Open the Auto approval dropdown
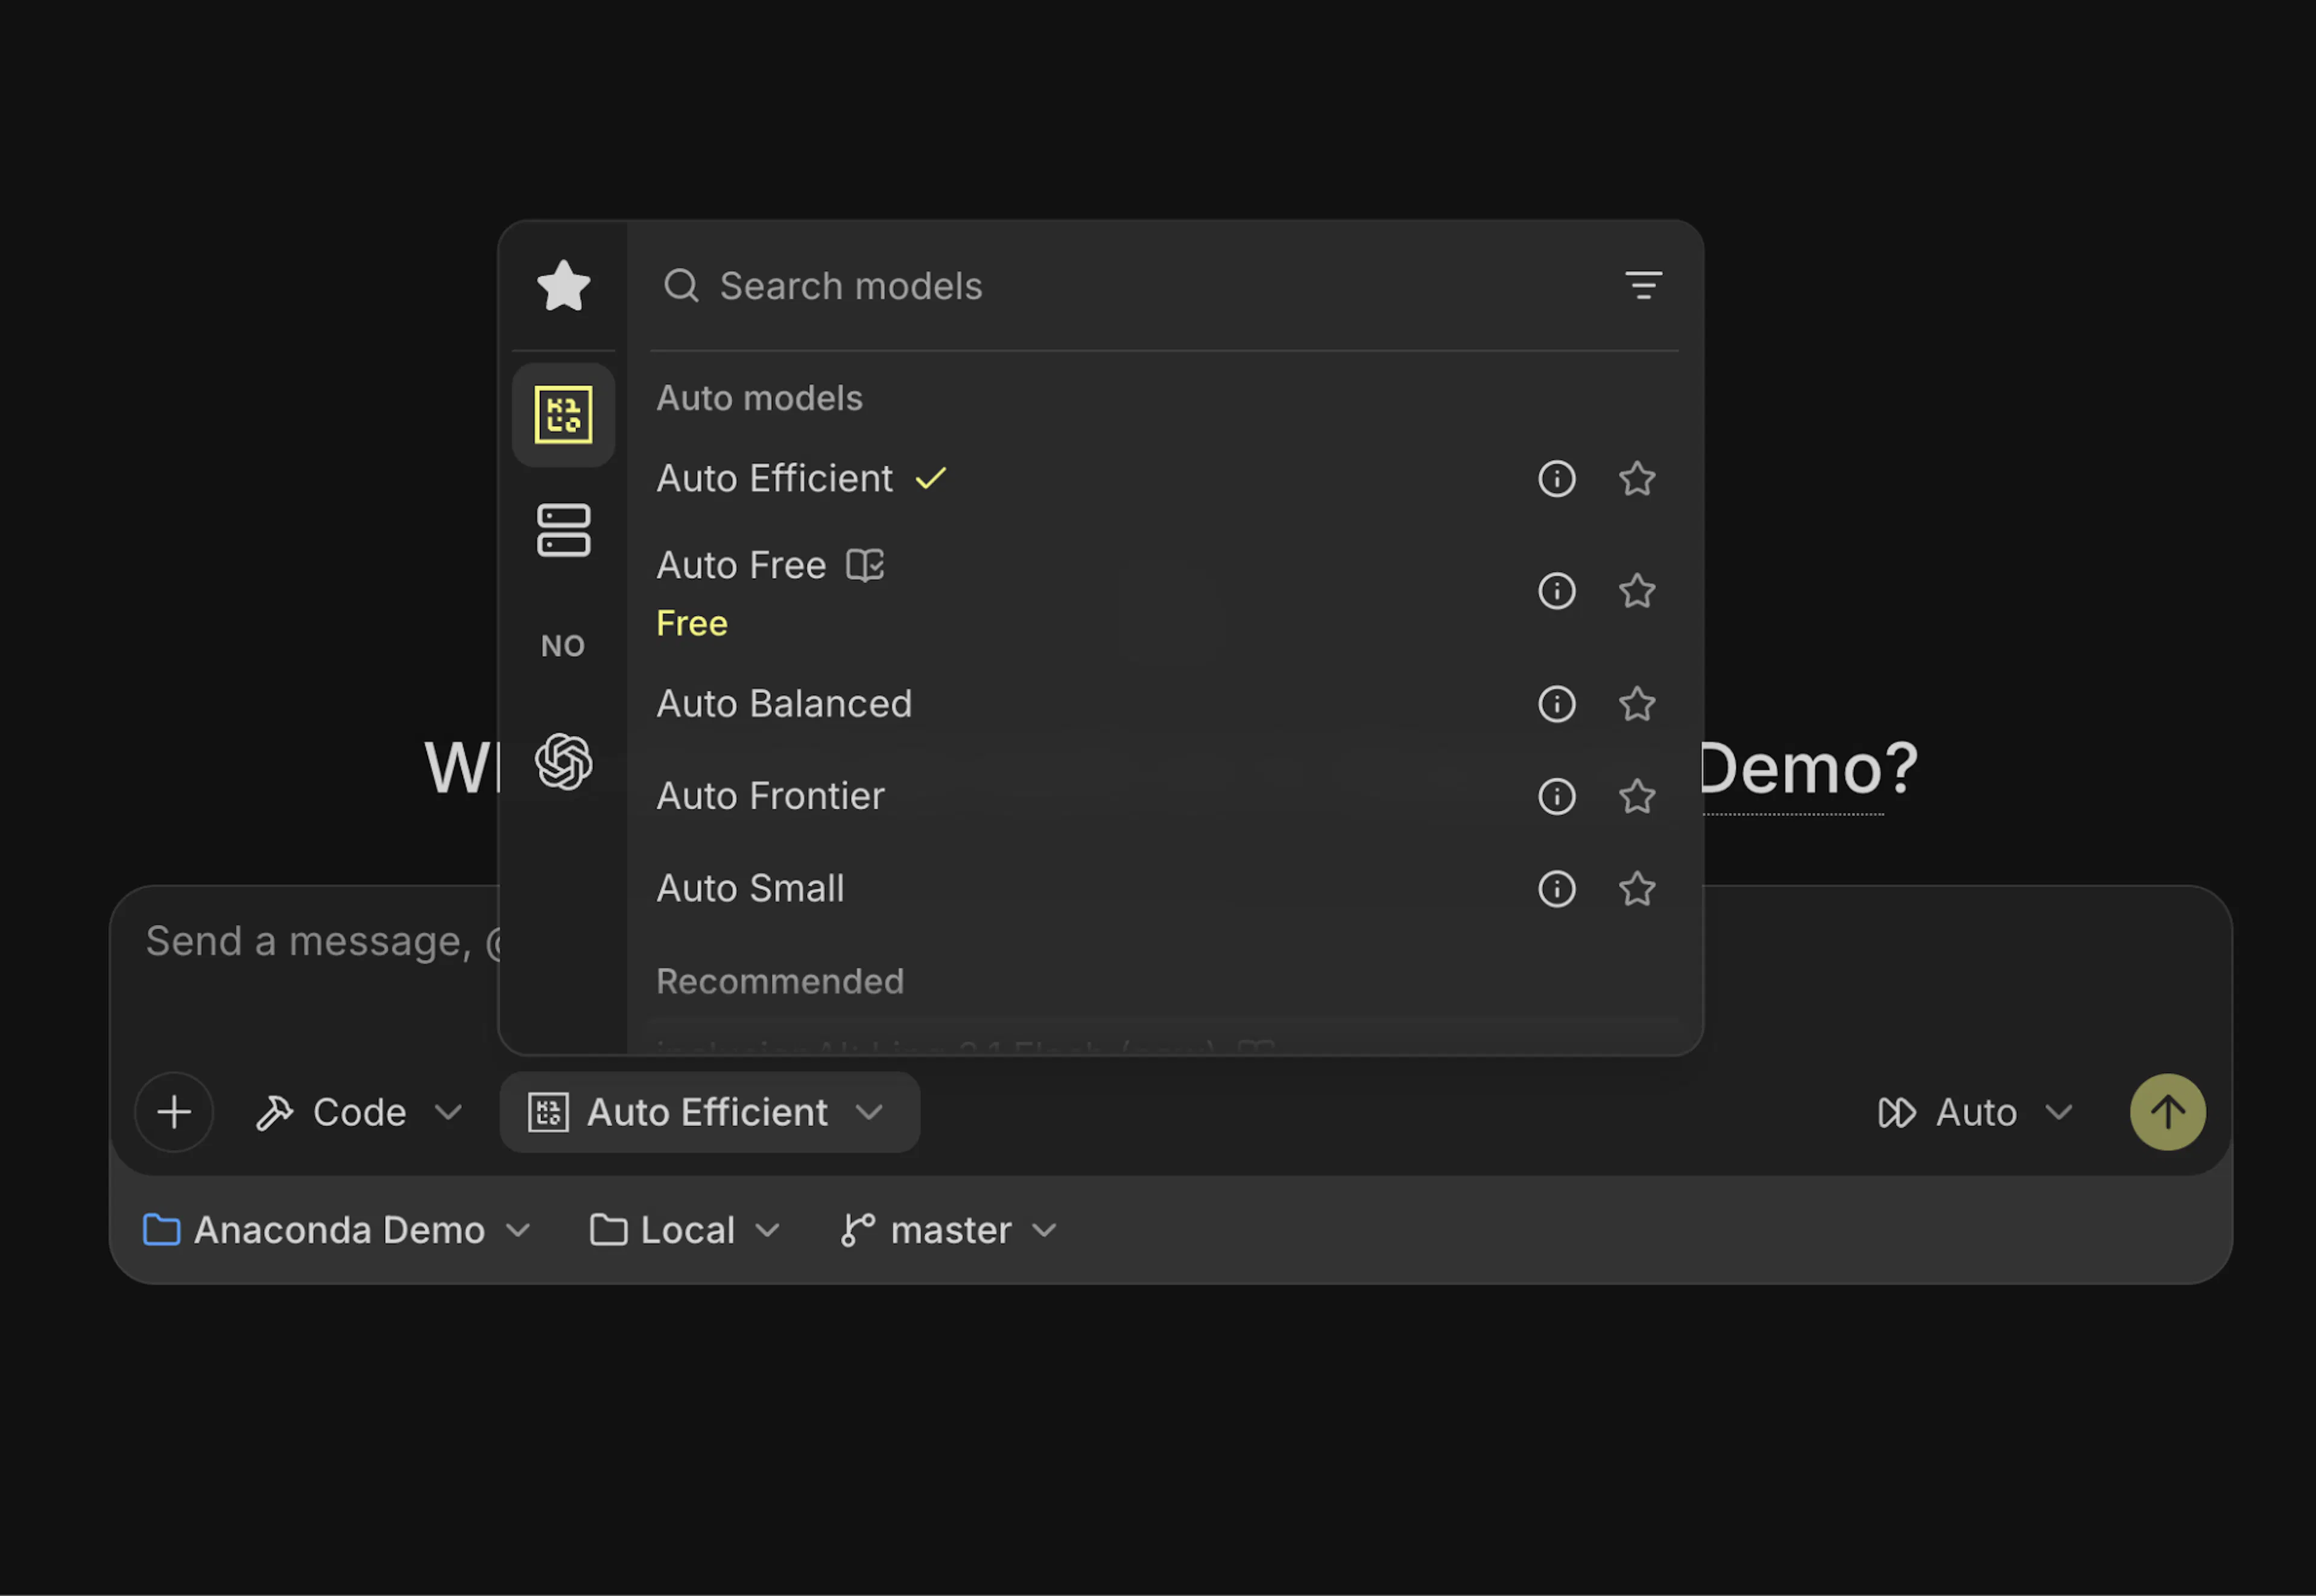The height and width of the screenshot is (1596, 2316). tap(1976, 1112)
